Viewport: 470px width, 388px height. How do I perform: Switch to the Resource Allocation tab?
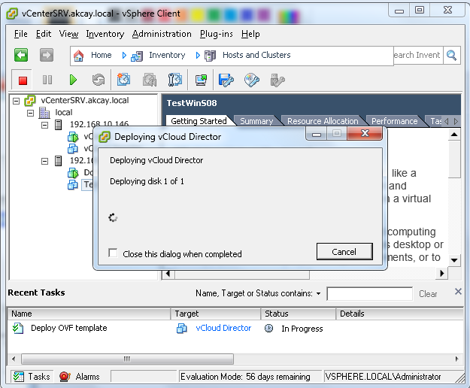click(x=323, y=121)
